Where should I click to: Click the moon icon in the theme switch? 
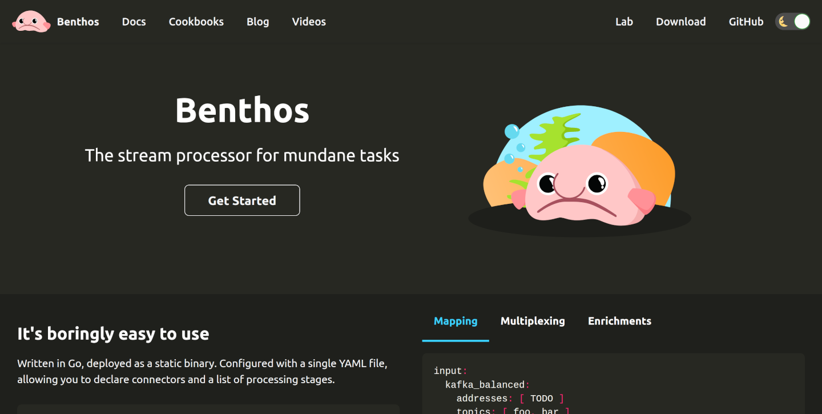(x=784, y=21)
